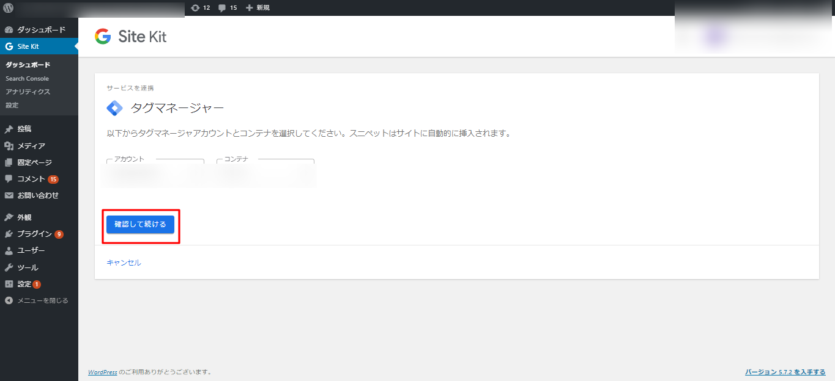Viewport: 835px width, 381px height.
Task: Click the 確認して続ける button
Action: [x=140, y=224]
